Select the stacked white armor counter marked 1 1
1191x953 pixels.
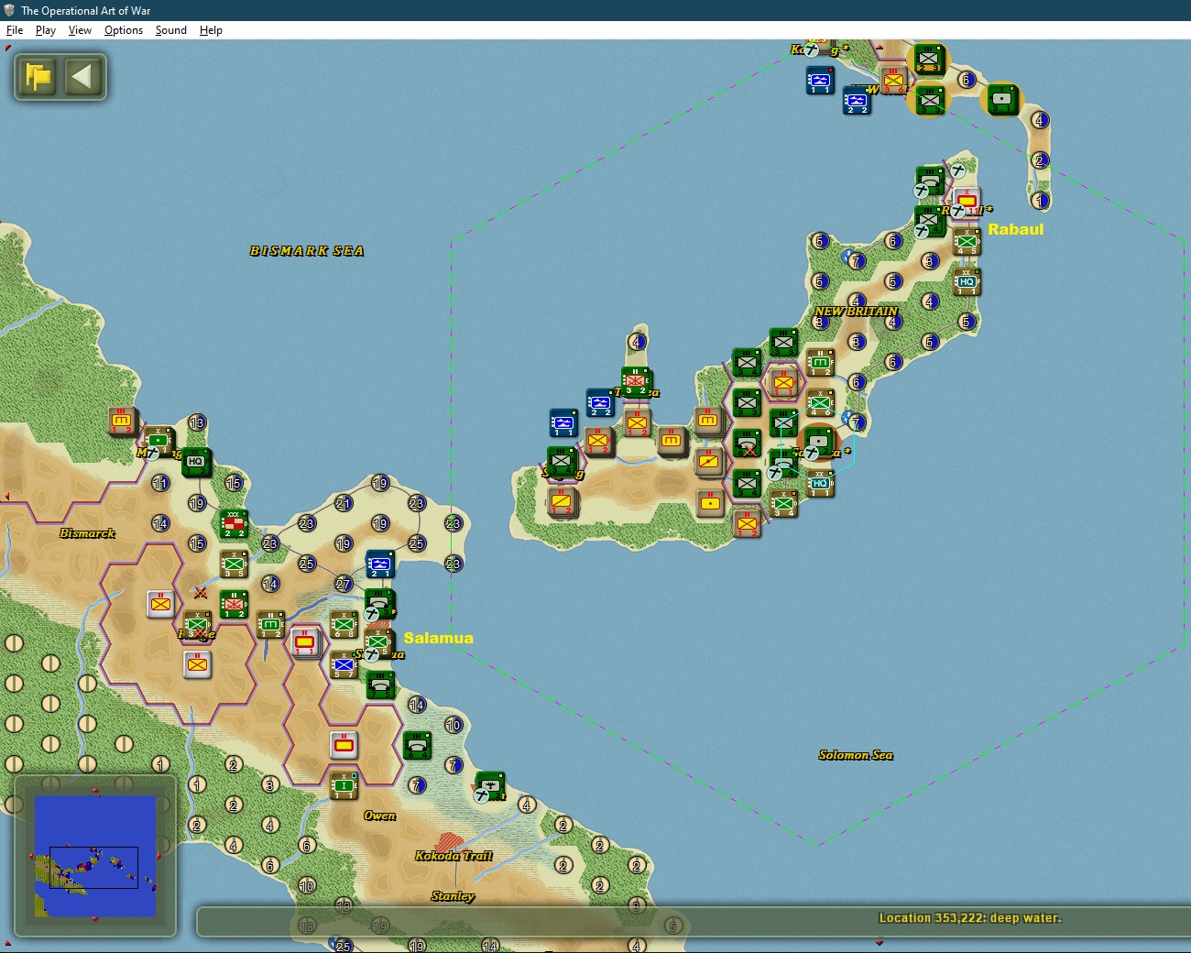pos(305,642)
